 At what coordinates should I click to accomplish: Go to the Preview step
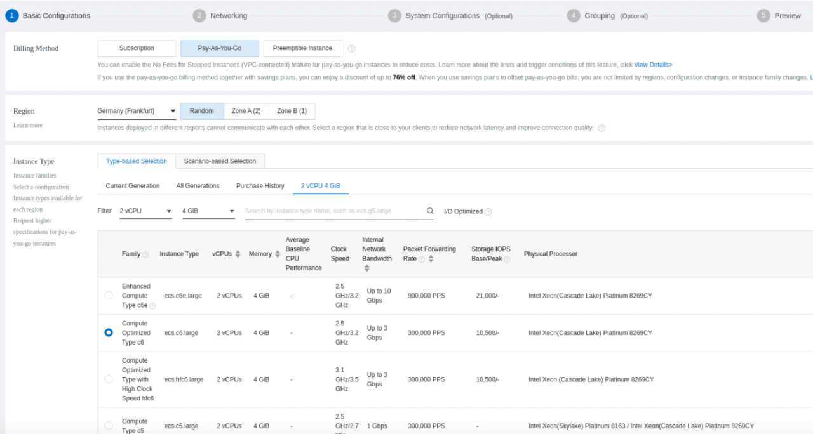(x=788, y=16)
